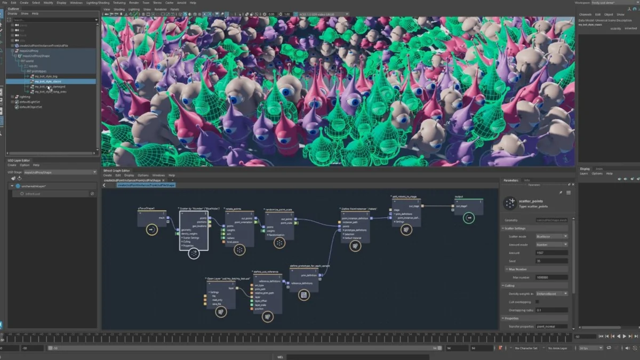
Task: Click the scatter_points icon in Parameters panel
Action: coord(510,203)
